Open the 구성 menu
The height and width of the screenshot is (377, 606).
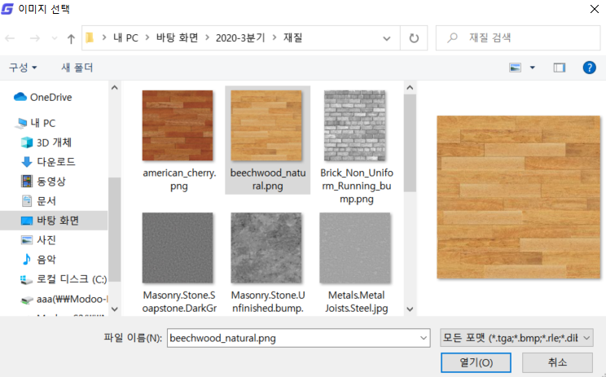[x=23, y=68]
